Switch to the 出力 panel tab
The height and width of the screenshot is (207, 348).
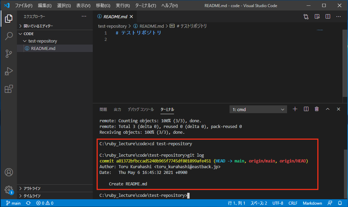117,109
